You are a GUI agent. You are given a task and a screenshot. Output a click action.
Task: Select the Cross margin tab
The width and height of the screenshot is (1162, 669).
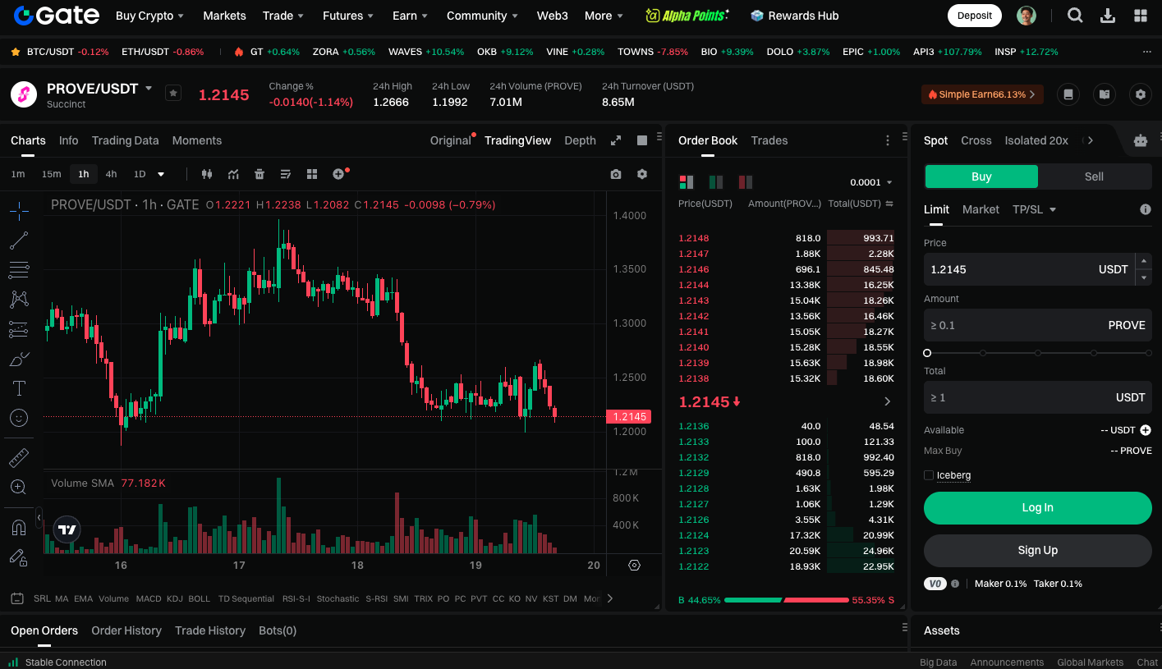click(976, 140)
